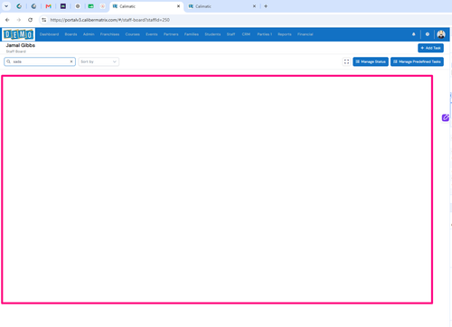
Task: Click the purple edit note widget
Action: pyautogui.click(x=446, y=117)
